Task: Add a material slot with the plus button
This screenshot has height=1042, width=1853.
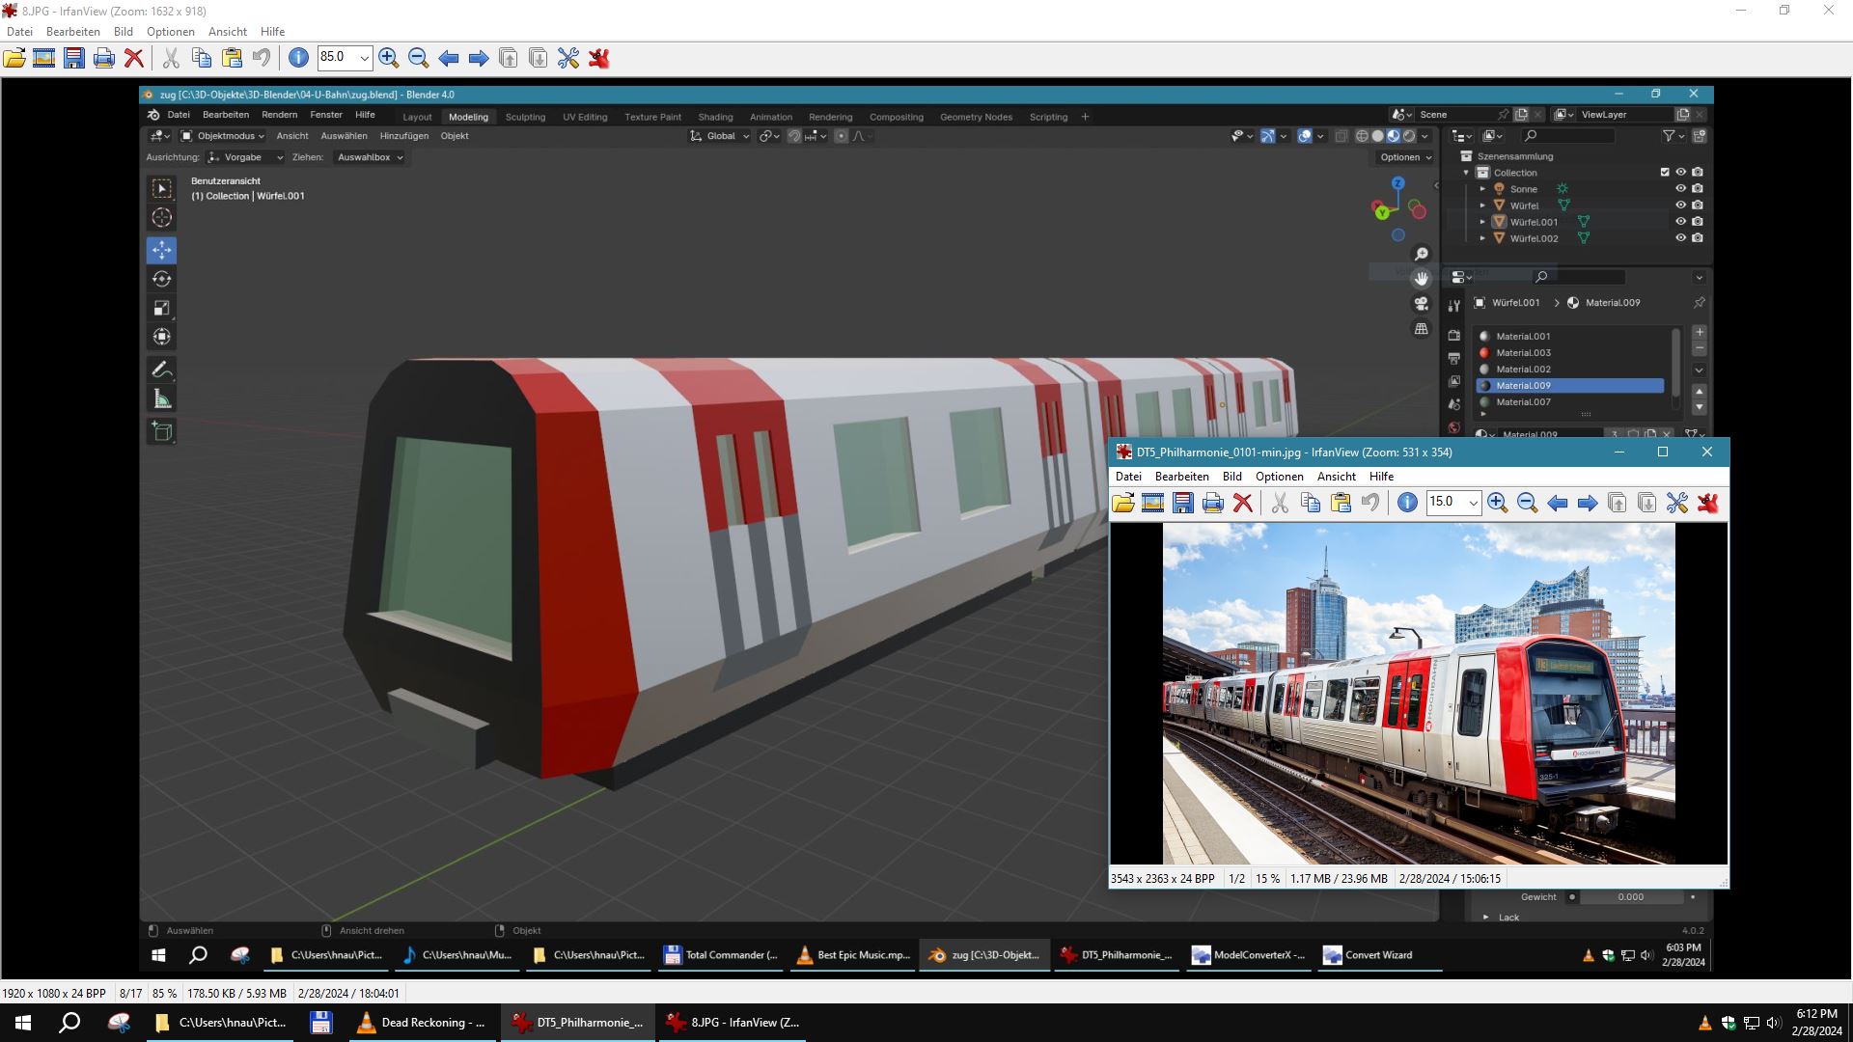Action: coord(1700,332)
